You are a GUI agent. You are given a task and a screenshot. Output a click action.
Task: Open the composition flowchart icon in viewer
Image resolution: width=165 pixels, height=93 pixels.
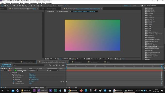tap(118, 59)
